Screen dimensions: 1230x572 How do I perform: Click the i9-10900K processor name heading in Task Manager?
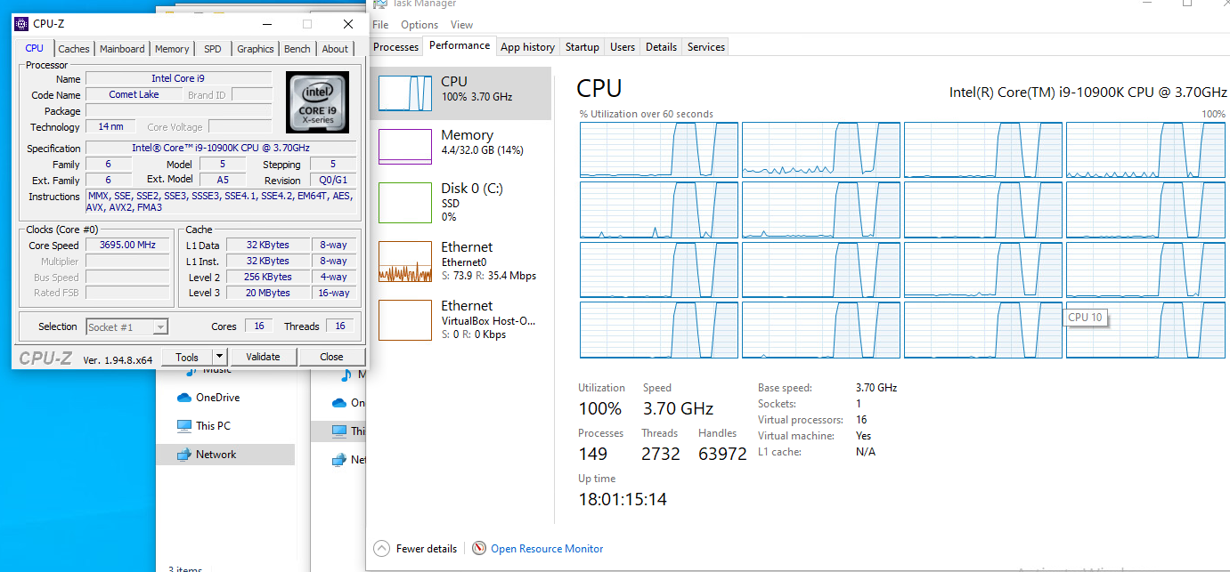tap(1088, 93)
